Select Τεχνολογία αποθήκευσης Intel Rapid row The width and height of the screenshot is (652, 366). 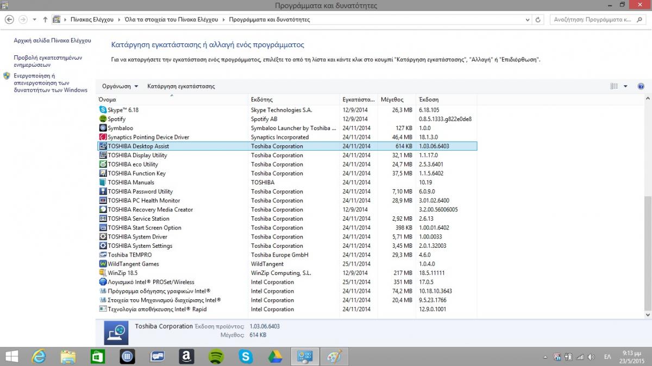click(x=287, y=309)
